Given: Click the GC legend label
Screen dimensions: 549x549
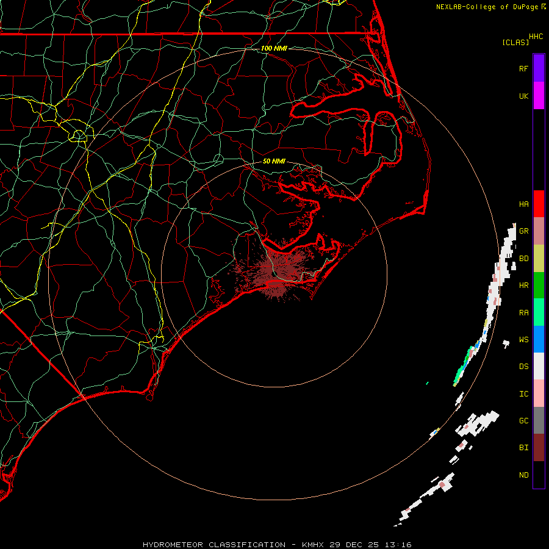Looking at the screenshot, I should click(524, 421).
